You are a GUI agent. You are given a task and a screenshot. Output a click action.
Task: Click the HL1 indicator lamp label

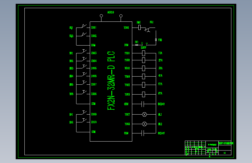point(160,115)
